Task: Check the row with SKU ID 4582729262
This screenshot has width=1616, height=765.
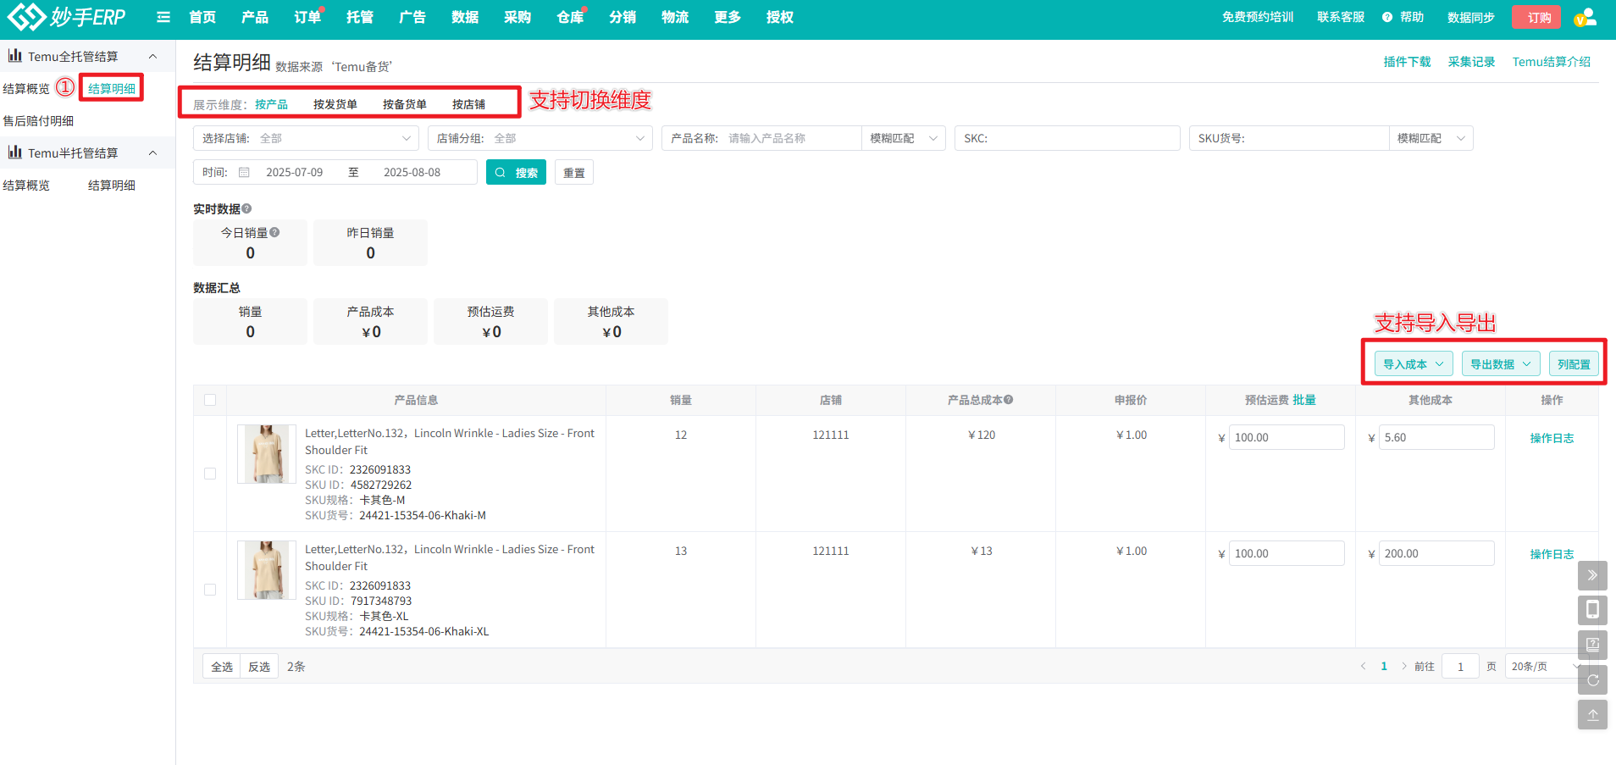Action: click(210, 474)
